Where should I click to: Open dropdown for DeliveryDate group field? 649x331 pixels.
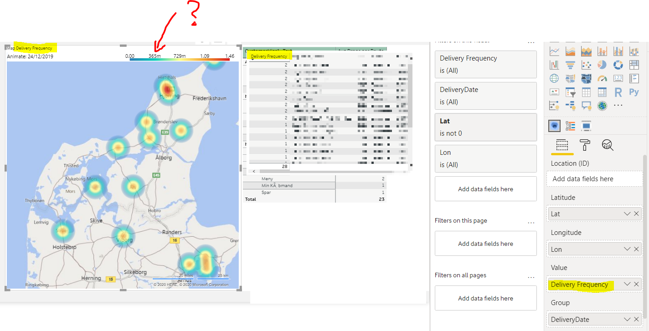627,319
